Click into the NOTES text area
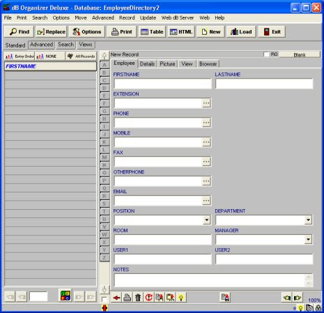 coord(213,280)
